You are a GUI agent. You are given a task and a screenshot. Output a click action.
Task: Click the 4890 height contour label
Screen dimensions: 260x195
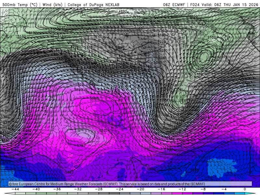(x=123, y=11)
